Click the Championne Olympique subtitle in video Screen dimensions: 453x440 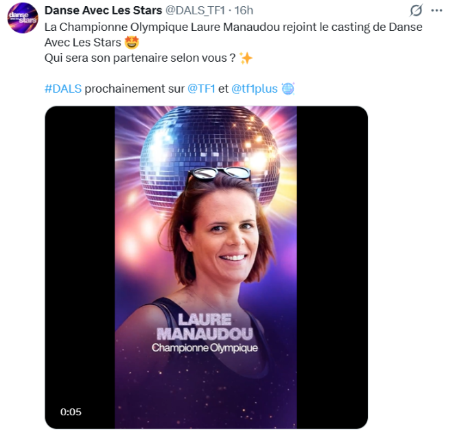coord(205,348)
